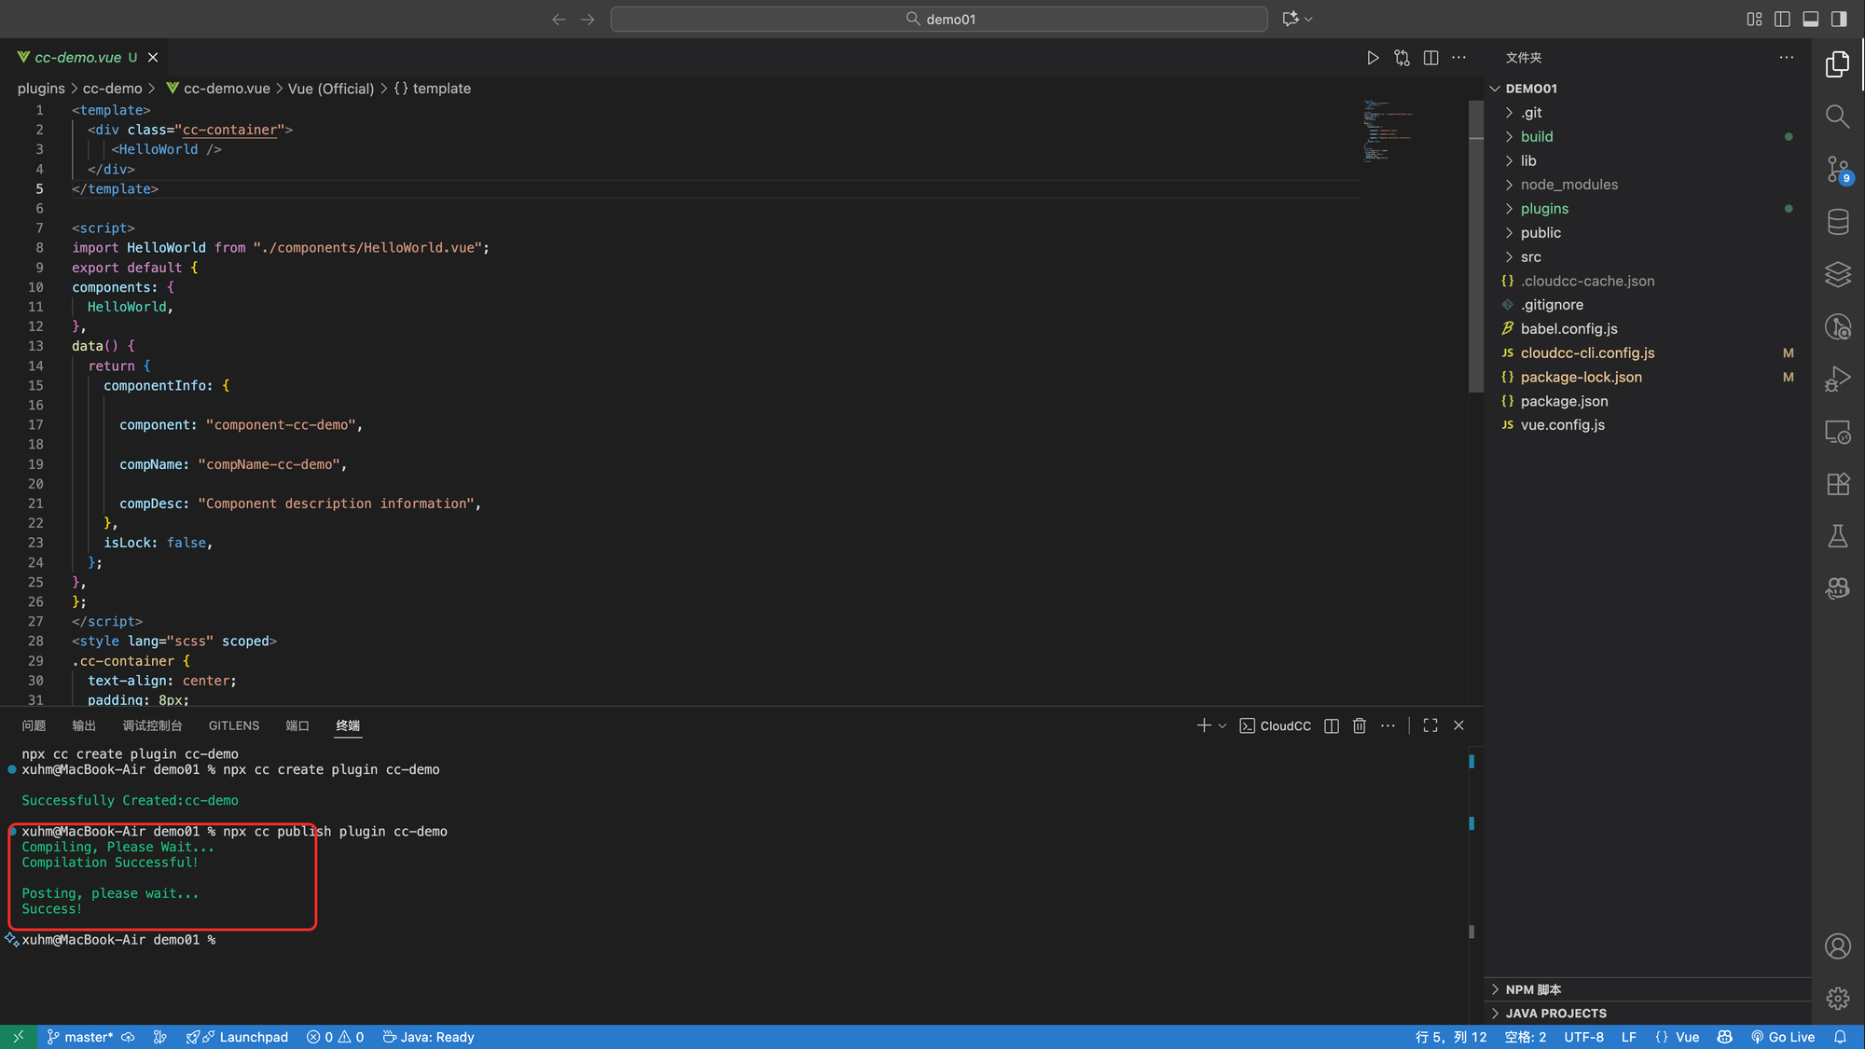Open the Testing flask icon

(x=1837, y=536)
